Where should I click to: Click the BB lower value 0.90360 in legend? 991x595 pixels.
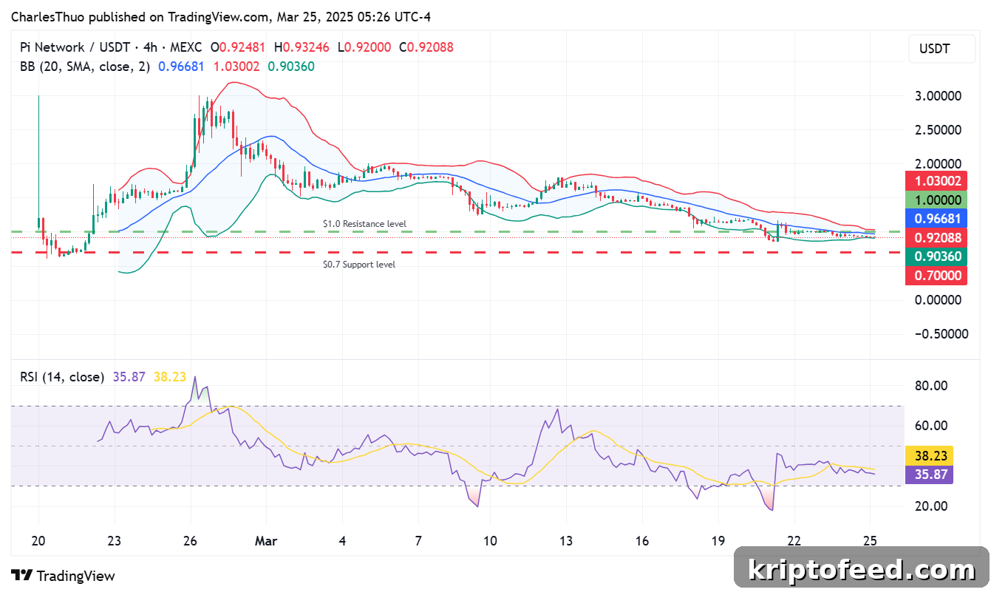(x=291, y=67)
